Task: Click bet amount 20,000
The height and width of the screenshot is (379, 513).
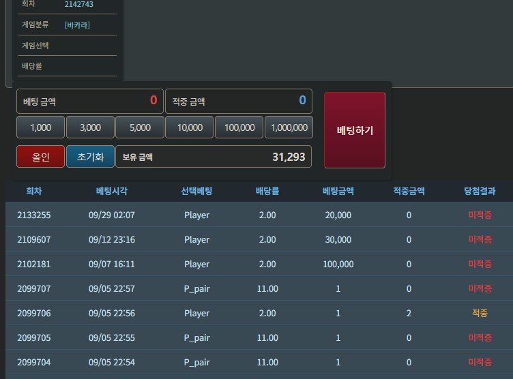Action: point(338,215)
